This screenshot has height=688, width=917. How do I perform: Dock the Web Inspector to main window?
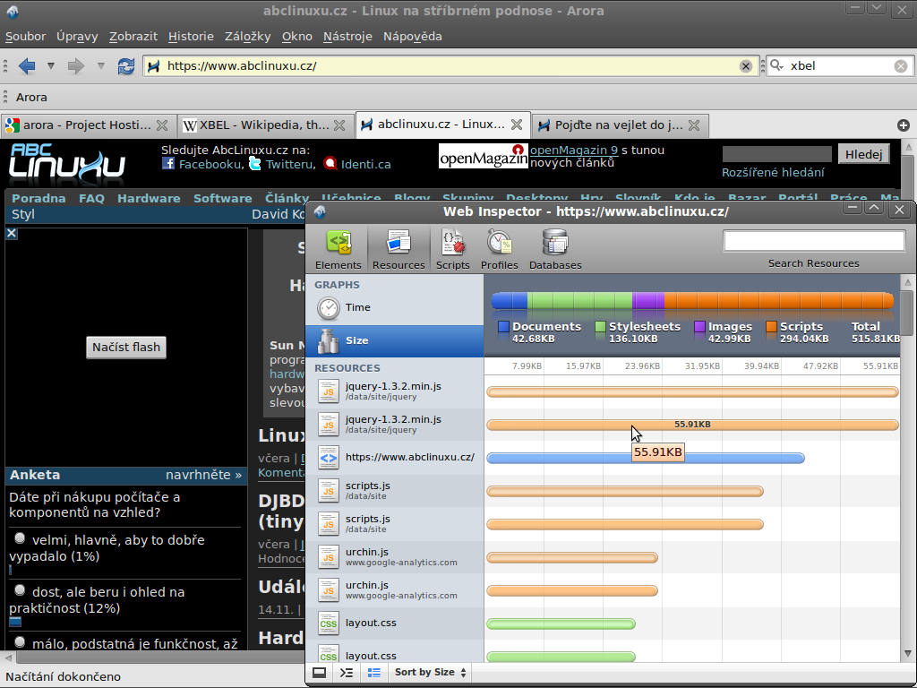[x=320, y=672]
